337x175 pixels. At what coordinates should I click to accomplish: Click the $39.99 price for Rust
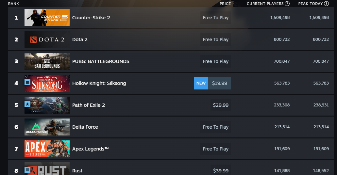coord(221,171)
